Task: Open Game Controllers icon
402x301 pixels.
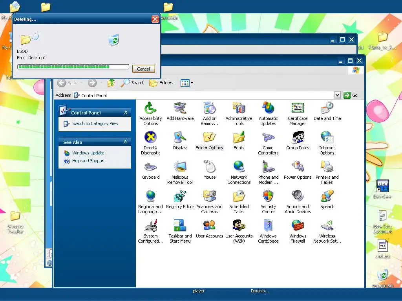Action: click(268, 143)
